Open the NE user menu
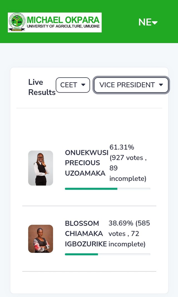Image resolution: width=178 pixels, height=297 pixels. pos(148,22)
